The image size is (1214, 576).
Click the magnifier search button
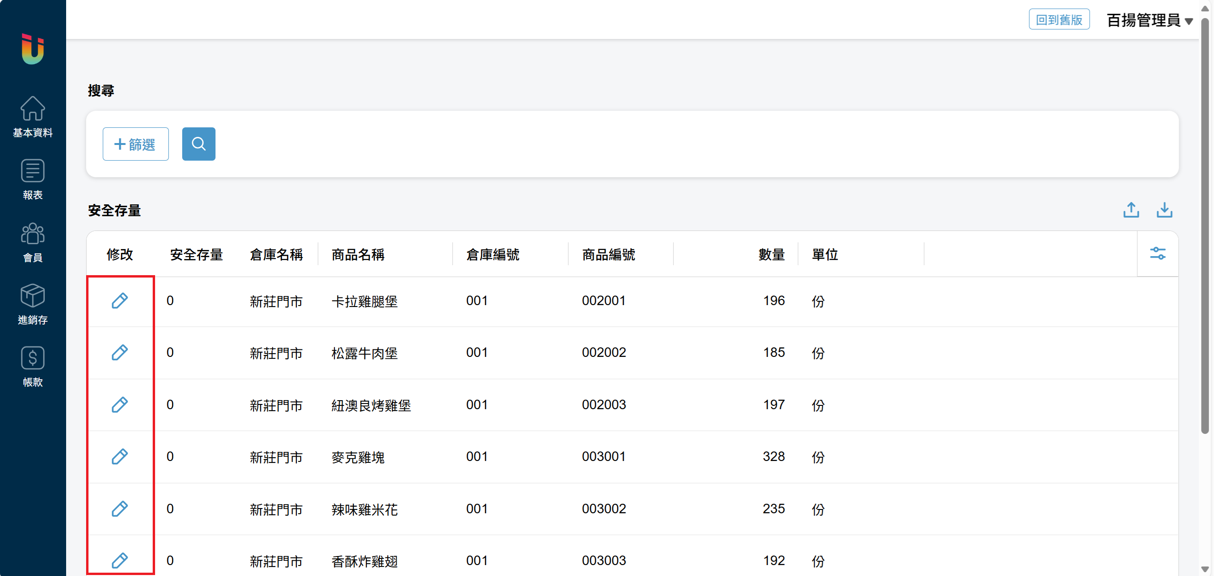[198, 144]
